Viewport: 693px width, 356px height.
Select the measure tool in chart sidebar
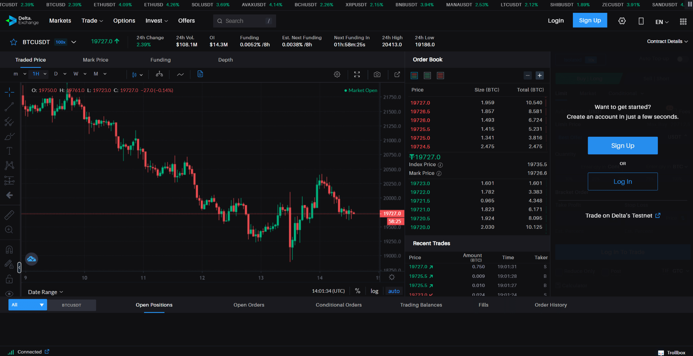[9, 215]
